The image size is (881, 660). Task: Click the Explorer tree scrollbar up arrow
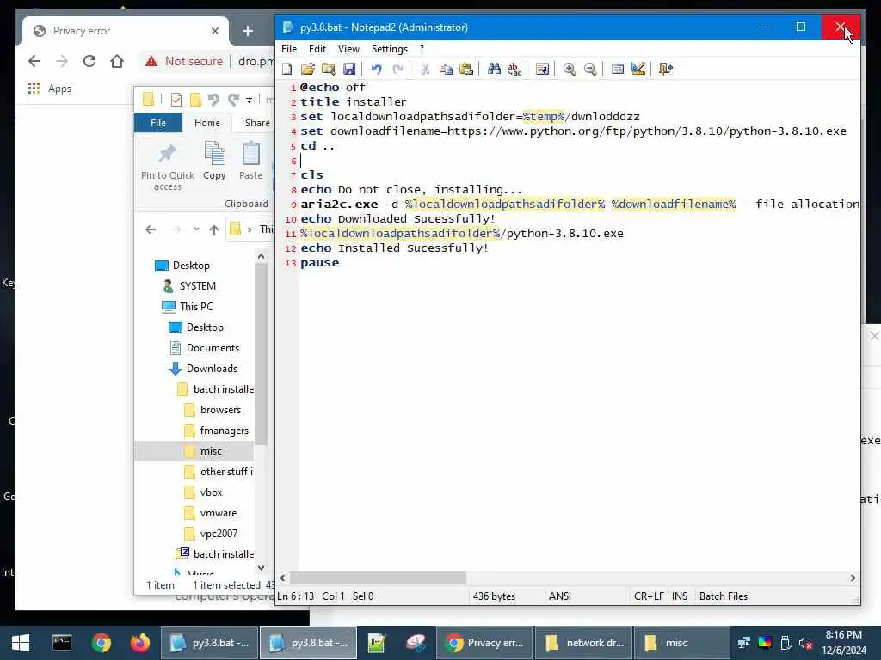tap(261, 256)
